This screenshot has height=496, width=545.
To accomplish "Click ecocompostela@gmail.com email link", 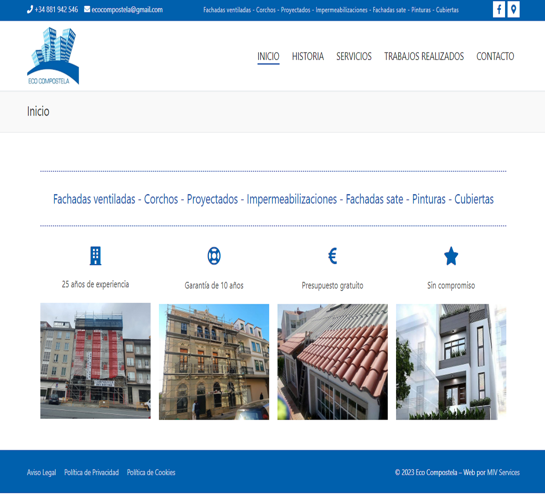I will (127, 10).
